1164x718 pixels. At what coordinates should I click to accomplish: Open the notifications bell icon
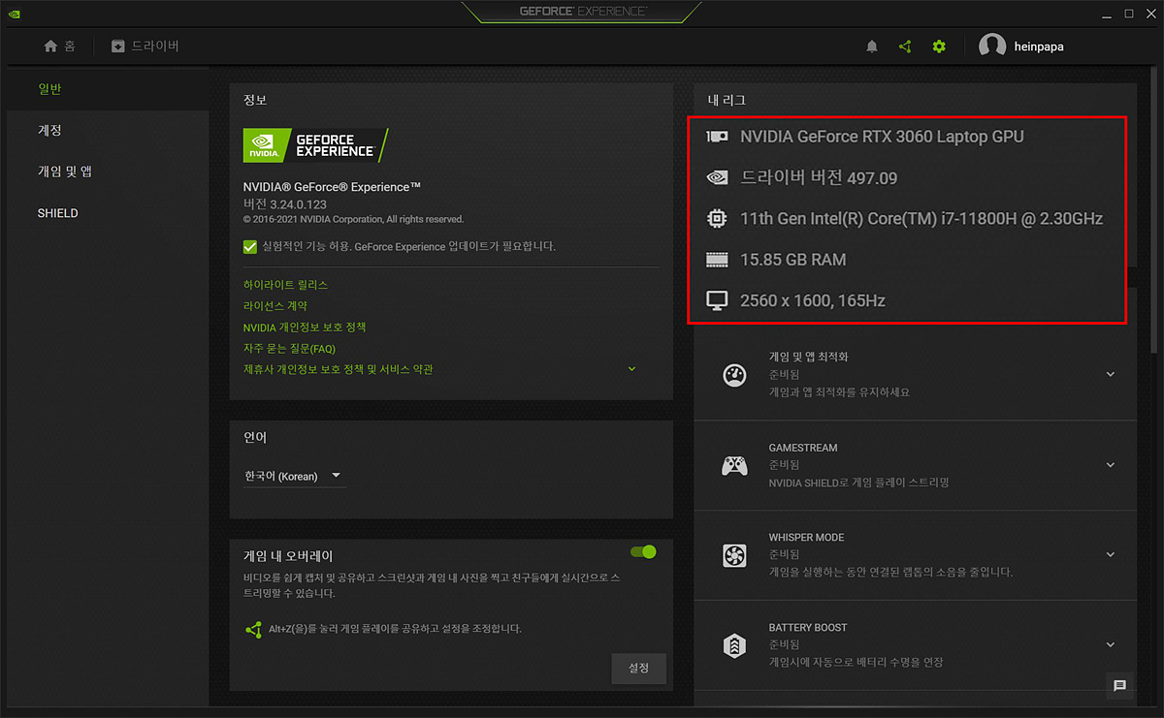point(872,47)
